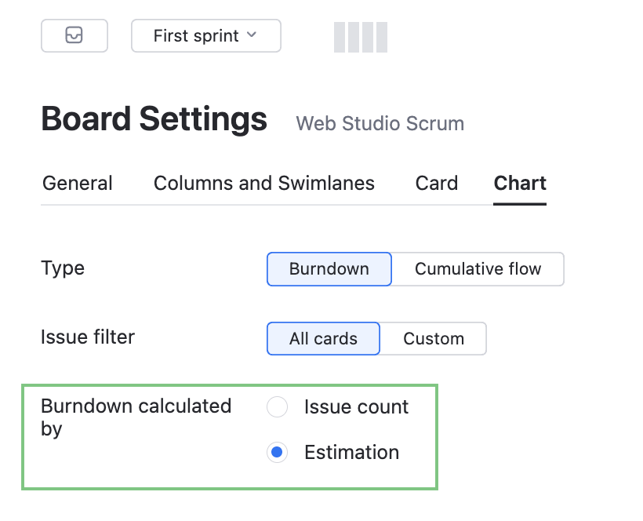
Task: Select the Issue count radio button
Action: [x=278, y=407]
